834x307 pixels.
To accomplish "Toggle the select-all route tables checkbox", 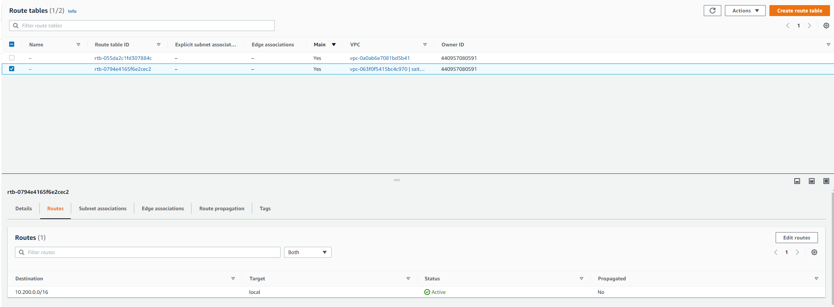I will click(x=12, y=44).
